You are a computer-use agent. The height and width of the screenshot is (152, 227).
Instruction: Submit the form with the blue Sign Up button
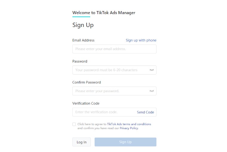pyautogui.click(x=125, y=142)
